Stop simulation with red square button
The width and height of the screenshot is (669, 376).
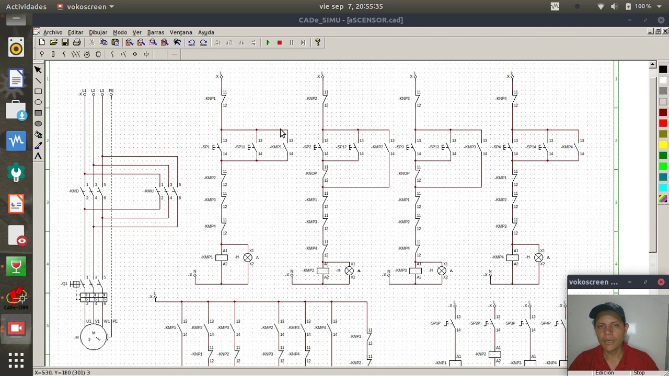(x=279, y=42)
